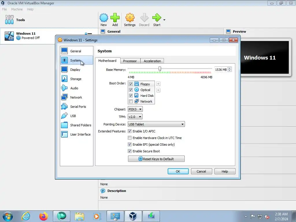
Task: Switch to the Acceleration tab
Action: point(152,61)
